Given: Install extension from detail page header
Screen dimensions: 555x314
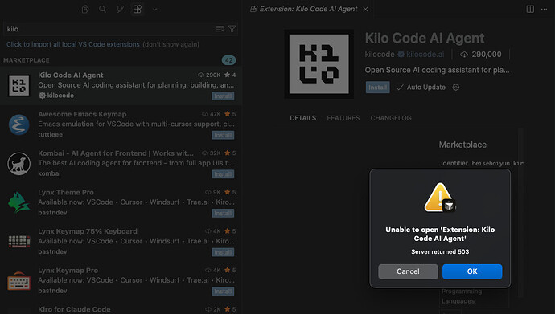Looking at the screenshot, I should pyautogui.click(x=378, y=88).
